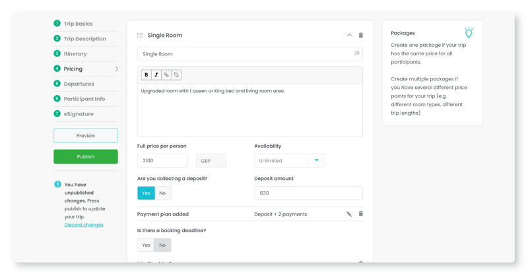This screenshot has width=528, height=275.
Task: Open the Trip Basics step label
Action: pyautogui.click(x=78, y=24)
